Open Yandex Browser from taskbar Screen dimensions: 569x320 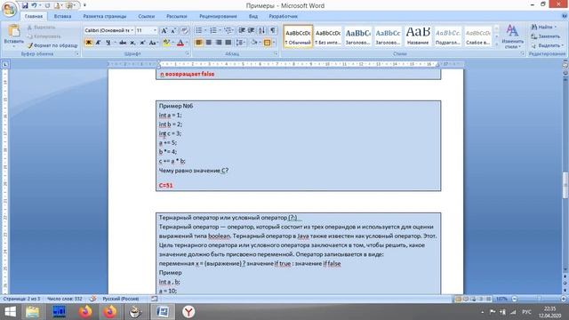click(188, 312)
